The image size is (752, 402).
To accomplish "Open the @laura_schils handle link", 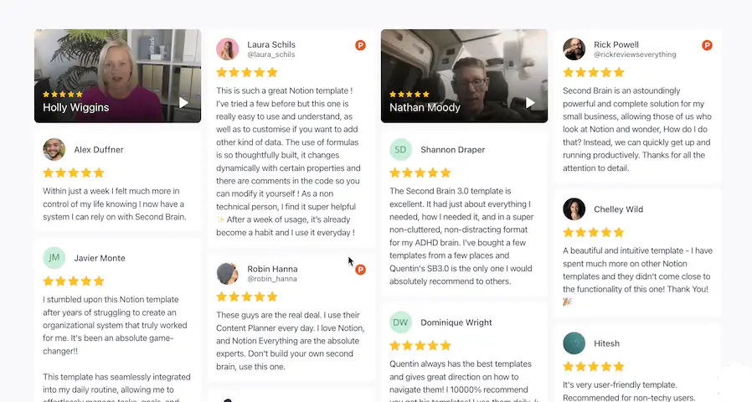I will pos(271,54).
